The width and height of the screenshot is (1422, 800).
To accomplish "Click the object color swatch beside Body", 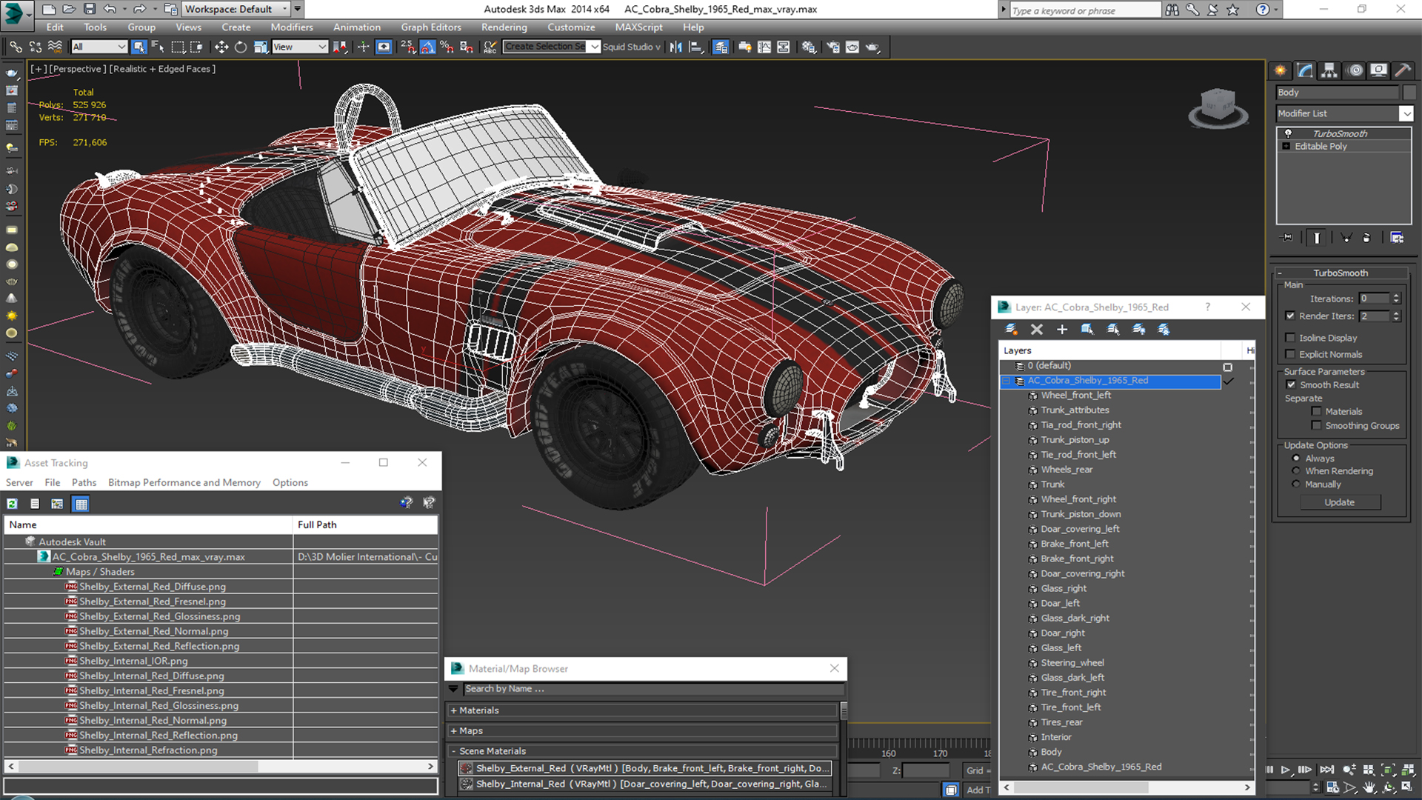I will (x=1409, y=93).
